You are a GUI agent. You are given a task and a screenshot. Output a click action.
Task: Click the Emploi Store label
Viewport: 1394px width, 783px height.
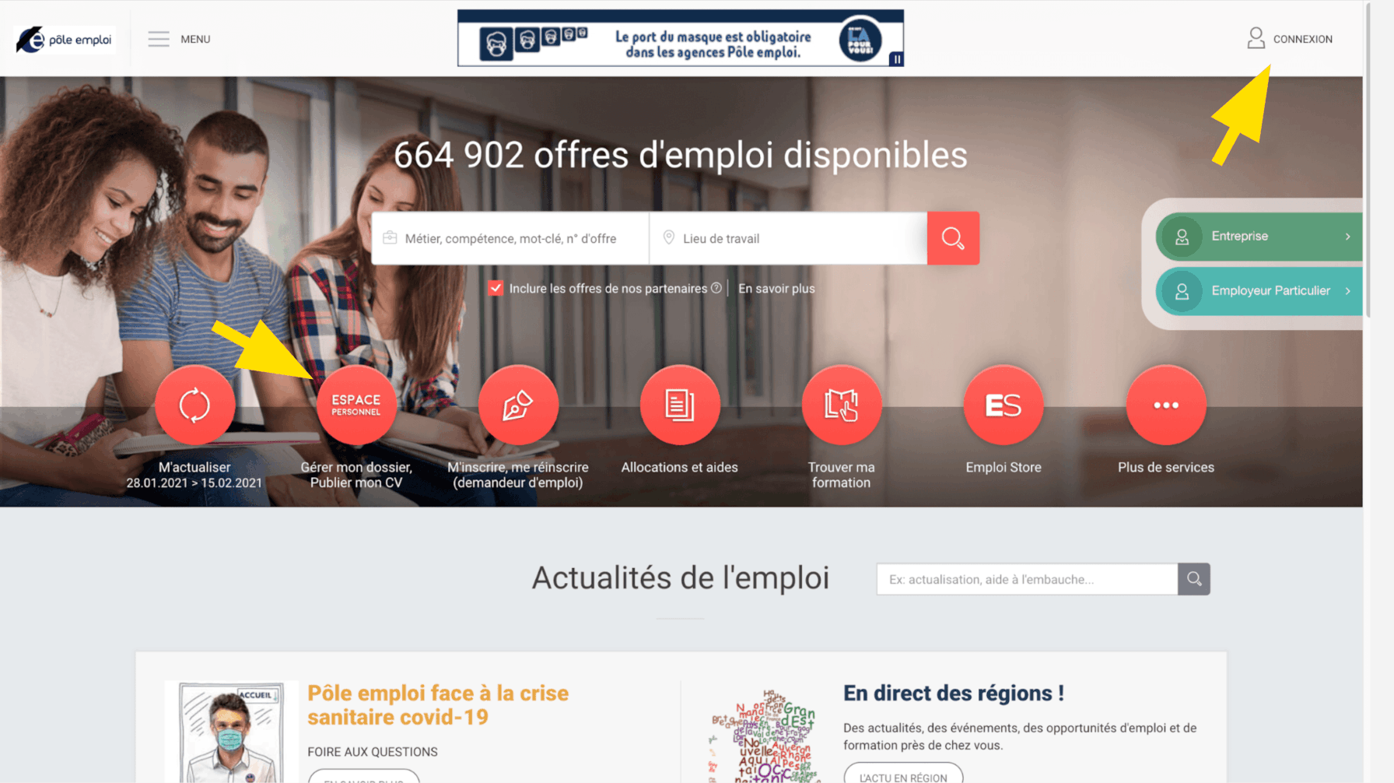[1003, 467]
